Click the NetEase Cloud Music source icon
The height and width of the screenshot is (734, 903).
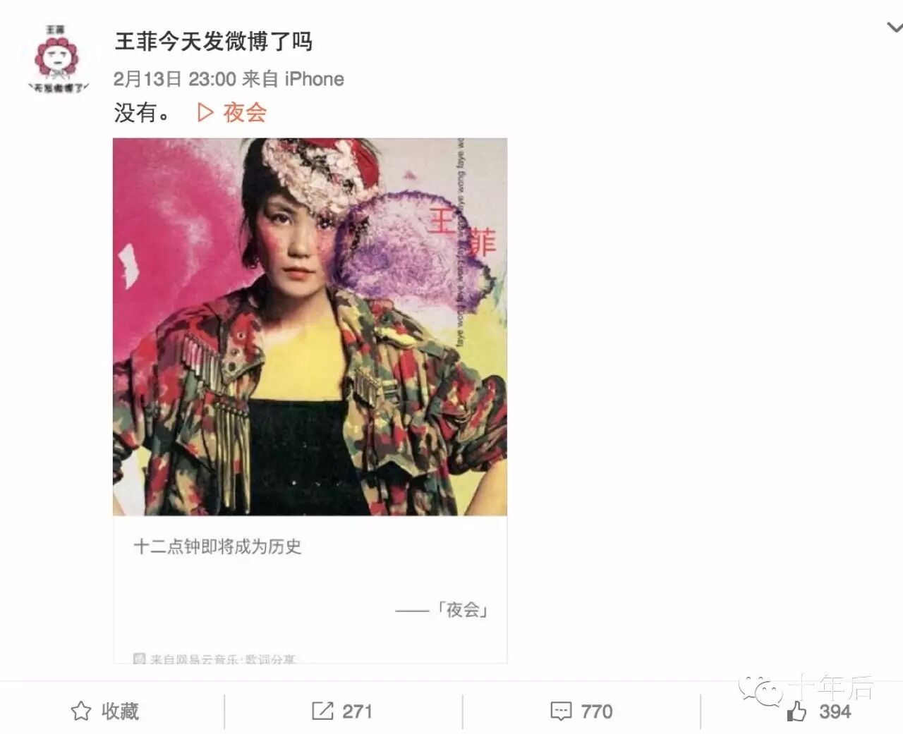click(140, 659)
